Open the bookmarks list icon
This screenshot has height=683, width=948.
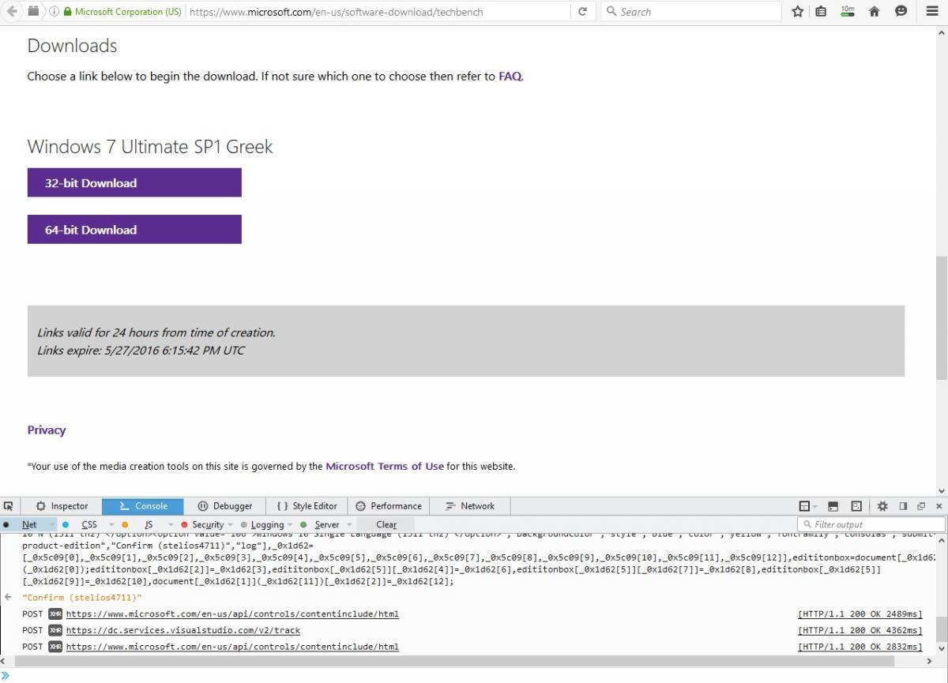pyautogui.click(x=821, y=12)
